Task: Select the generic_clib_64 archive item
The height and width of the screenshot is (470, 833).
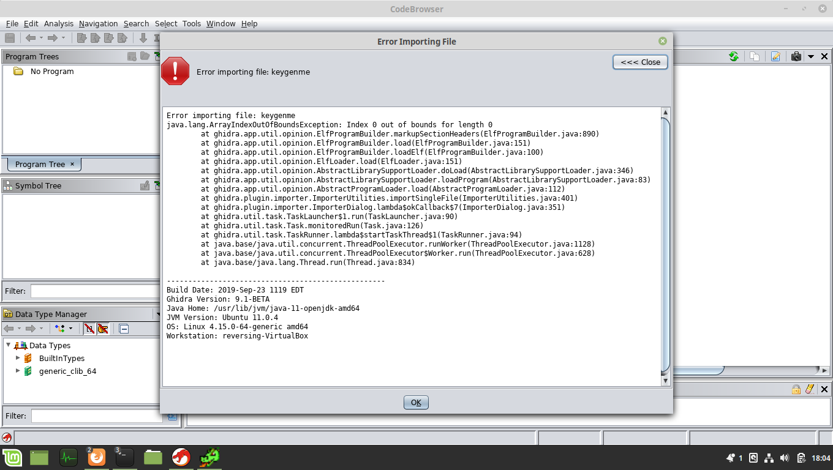Action: [67, 371]
